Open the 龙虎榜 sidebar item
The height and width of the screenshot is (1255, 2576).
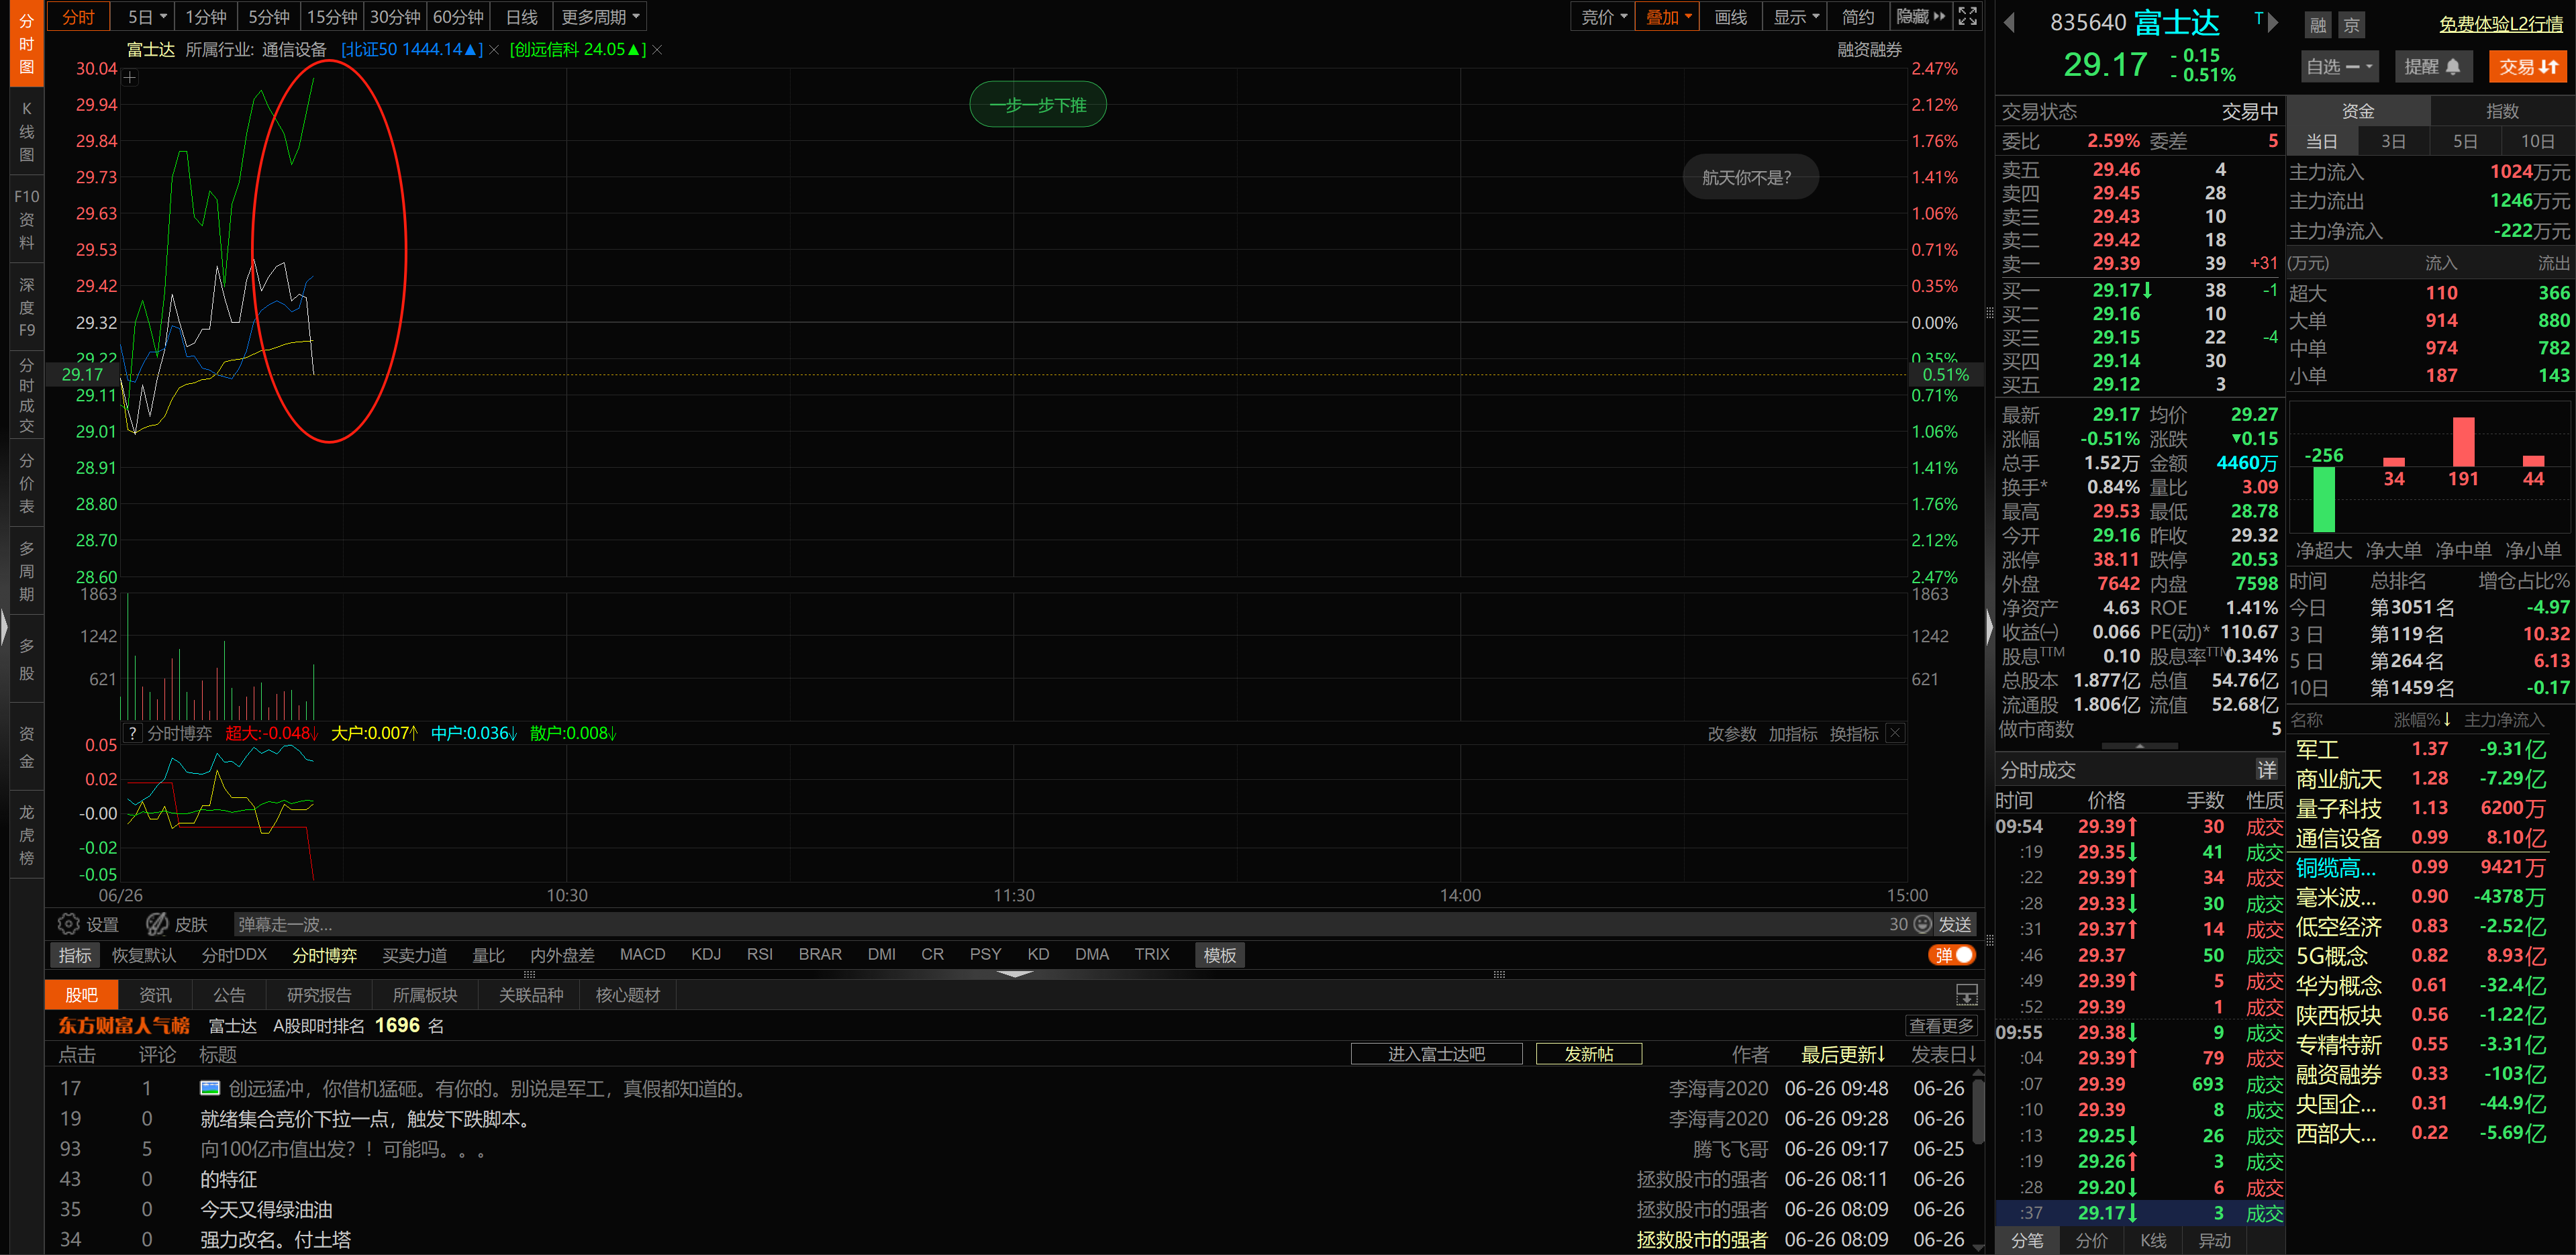tap(27, 835)
